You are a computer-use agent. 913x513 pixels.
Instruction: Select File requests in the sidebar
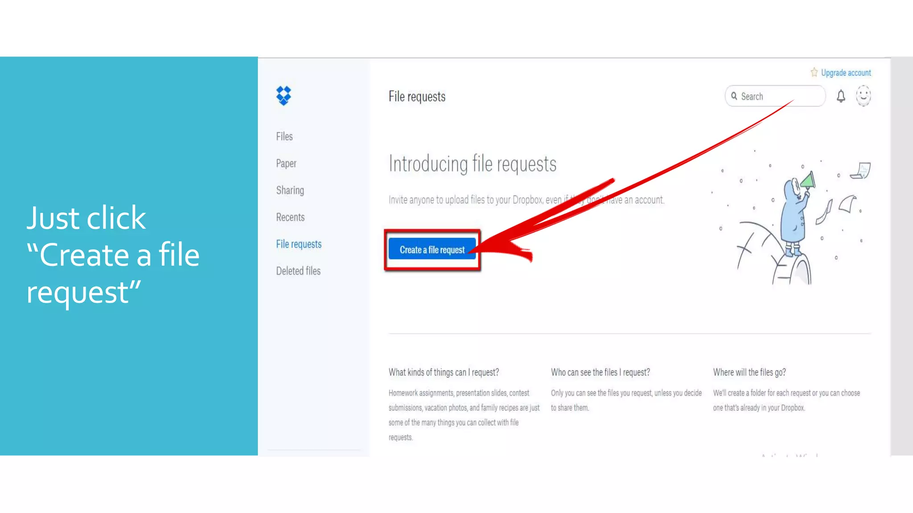click(x=299, y=244)
